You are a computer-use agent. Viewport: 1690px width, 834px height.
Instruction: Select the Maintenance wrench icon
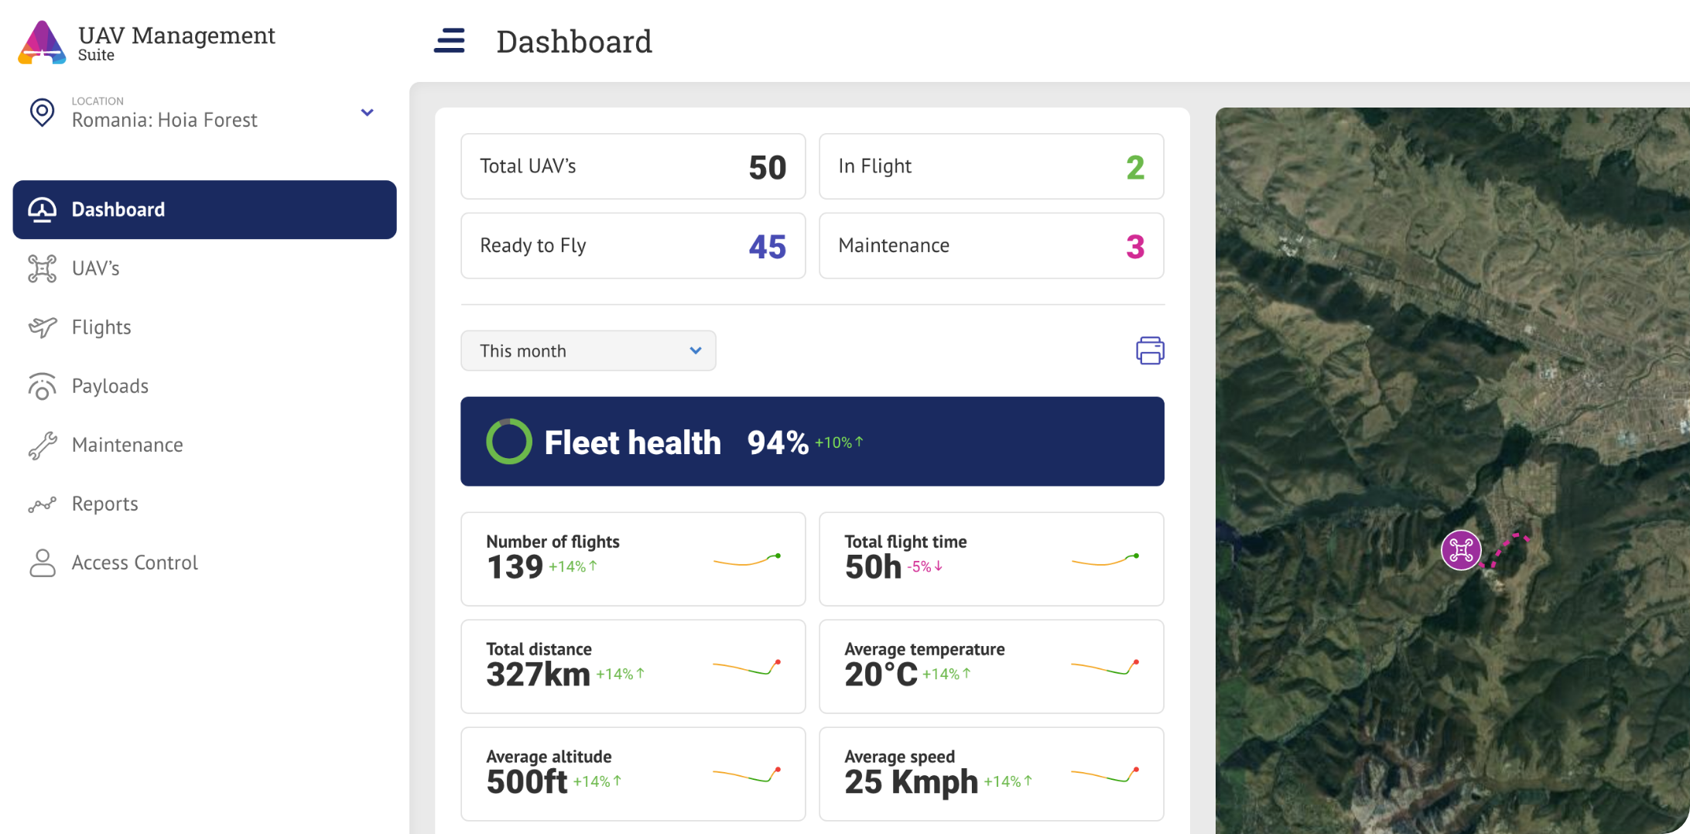pos(42,445)
